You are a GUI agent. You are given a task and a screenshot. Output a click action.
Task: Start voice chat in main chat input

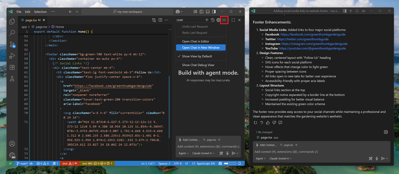pyautogui.click(x=228, y=153)
